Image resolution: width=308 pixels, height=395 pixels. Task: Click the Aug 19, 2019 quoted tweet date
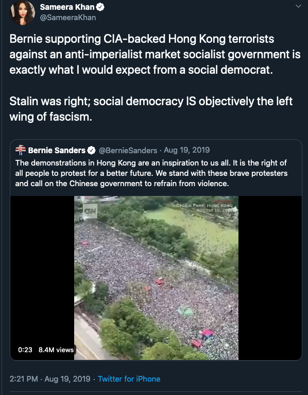(187, 150)
